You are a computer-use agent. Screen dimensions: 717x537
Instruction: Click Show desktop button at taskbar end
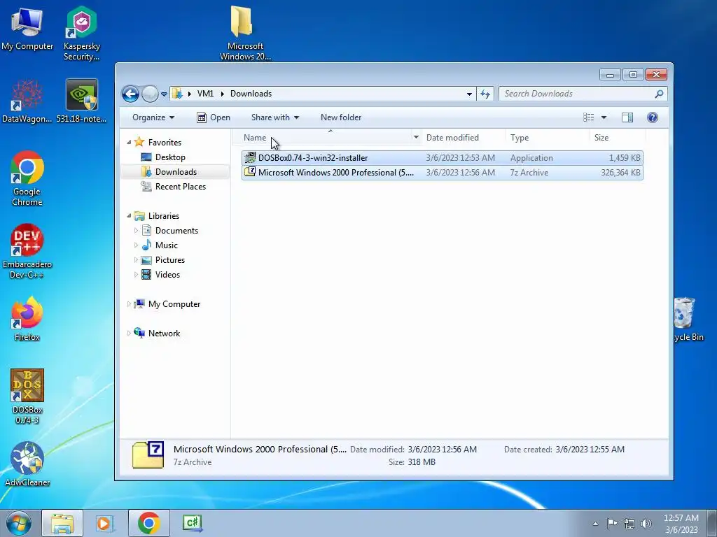pos(712,523)
